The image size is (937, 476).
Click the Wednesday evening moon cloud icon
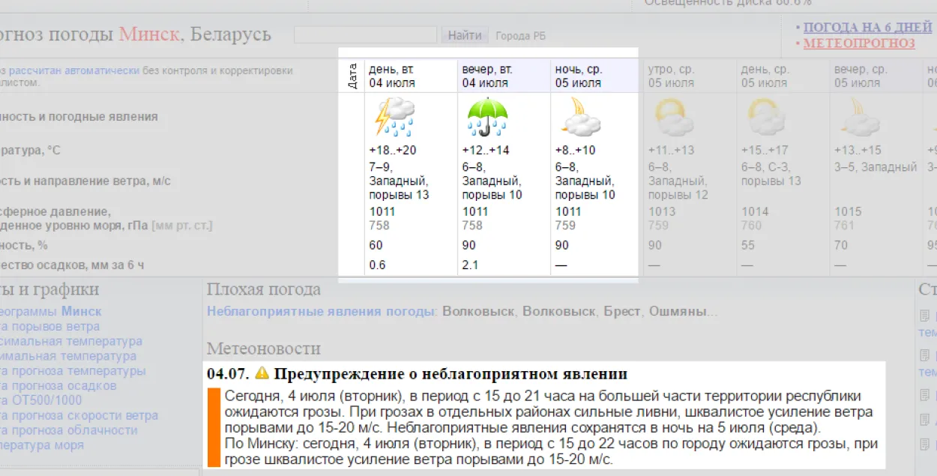click(x=859, y=117)
